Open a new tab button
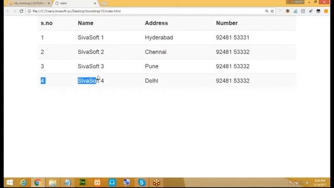 [104, 4]
